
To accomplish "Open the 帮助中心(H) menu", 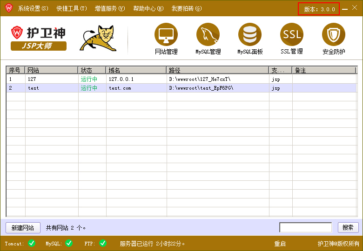I will [148, 8].
